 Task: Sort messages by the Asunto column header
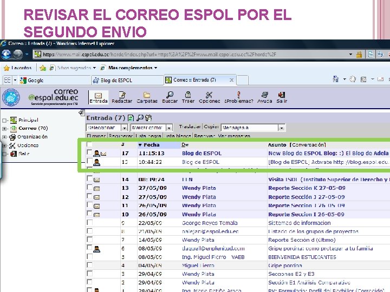pos(277,145)
